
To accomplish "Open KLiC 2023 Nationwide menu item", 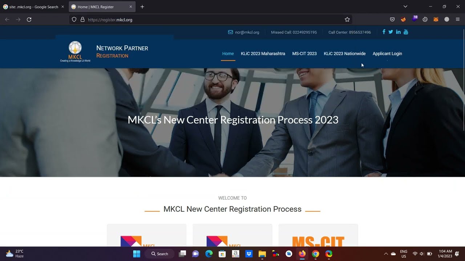I will (345, 54).
